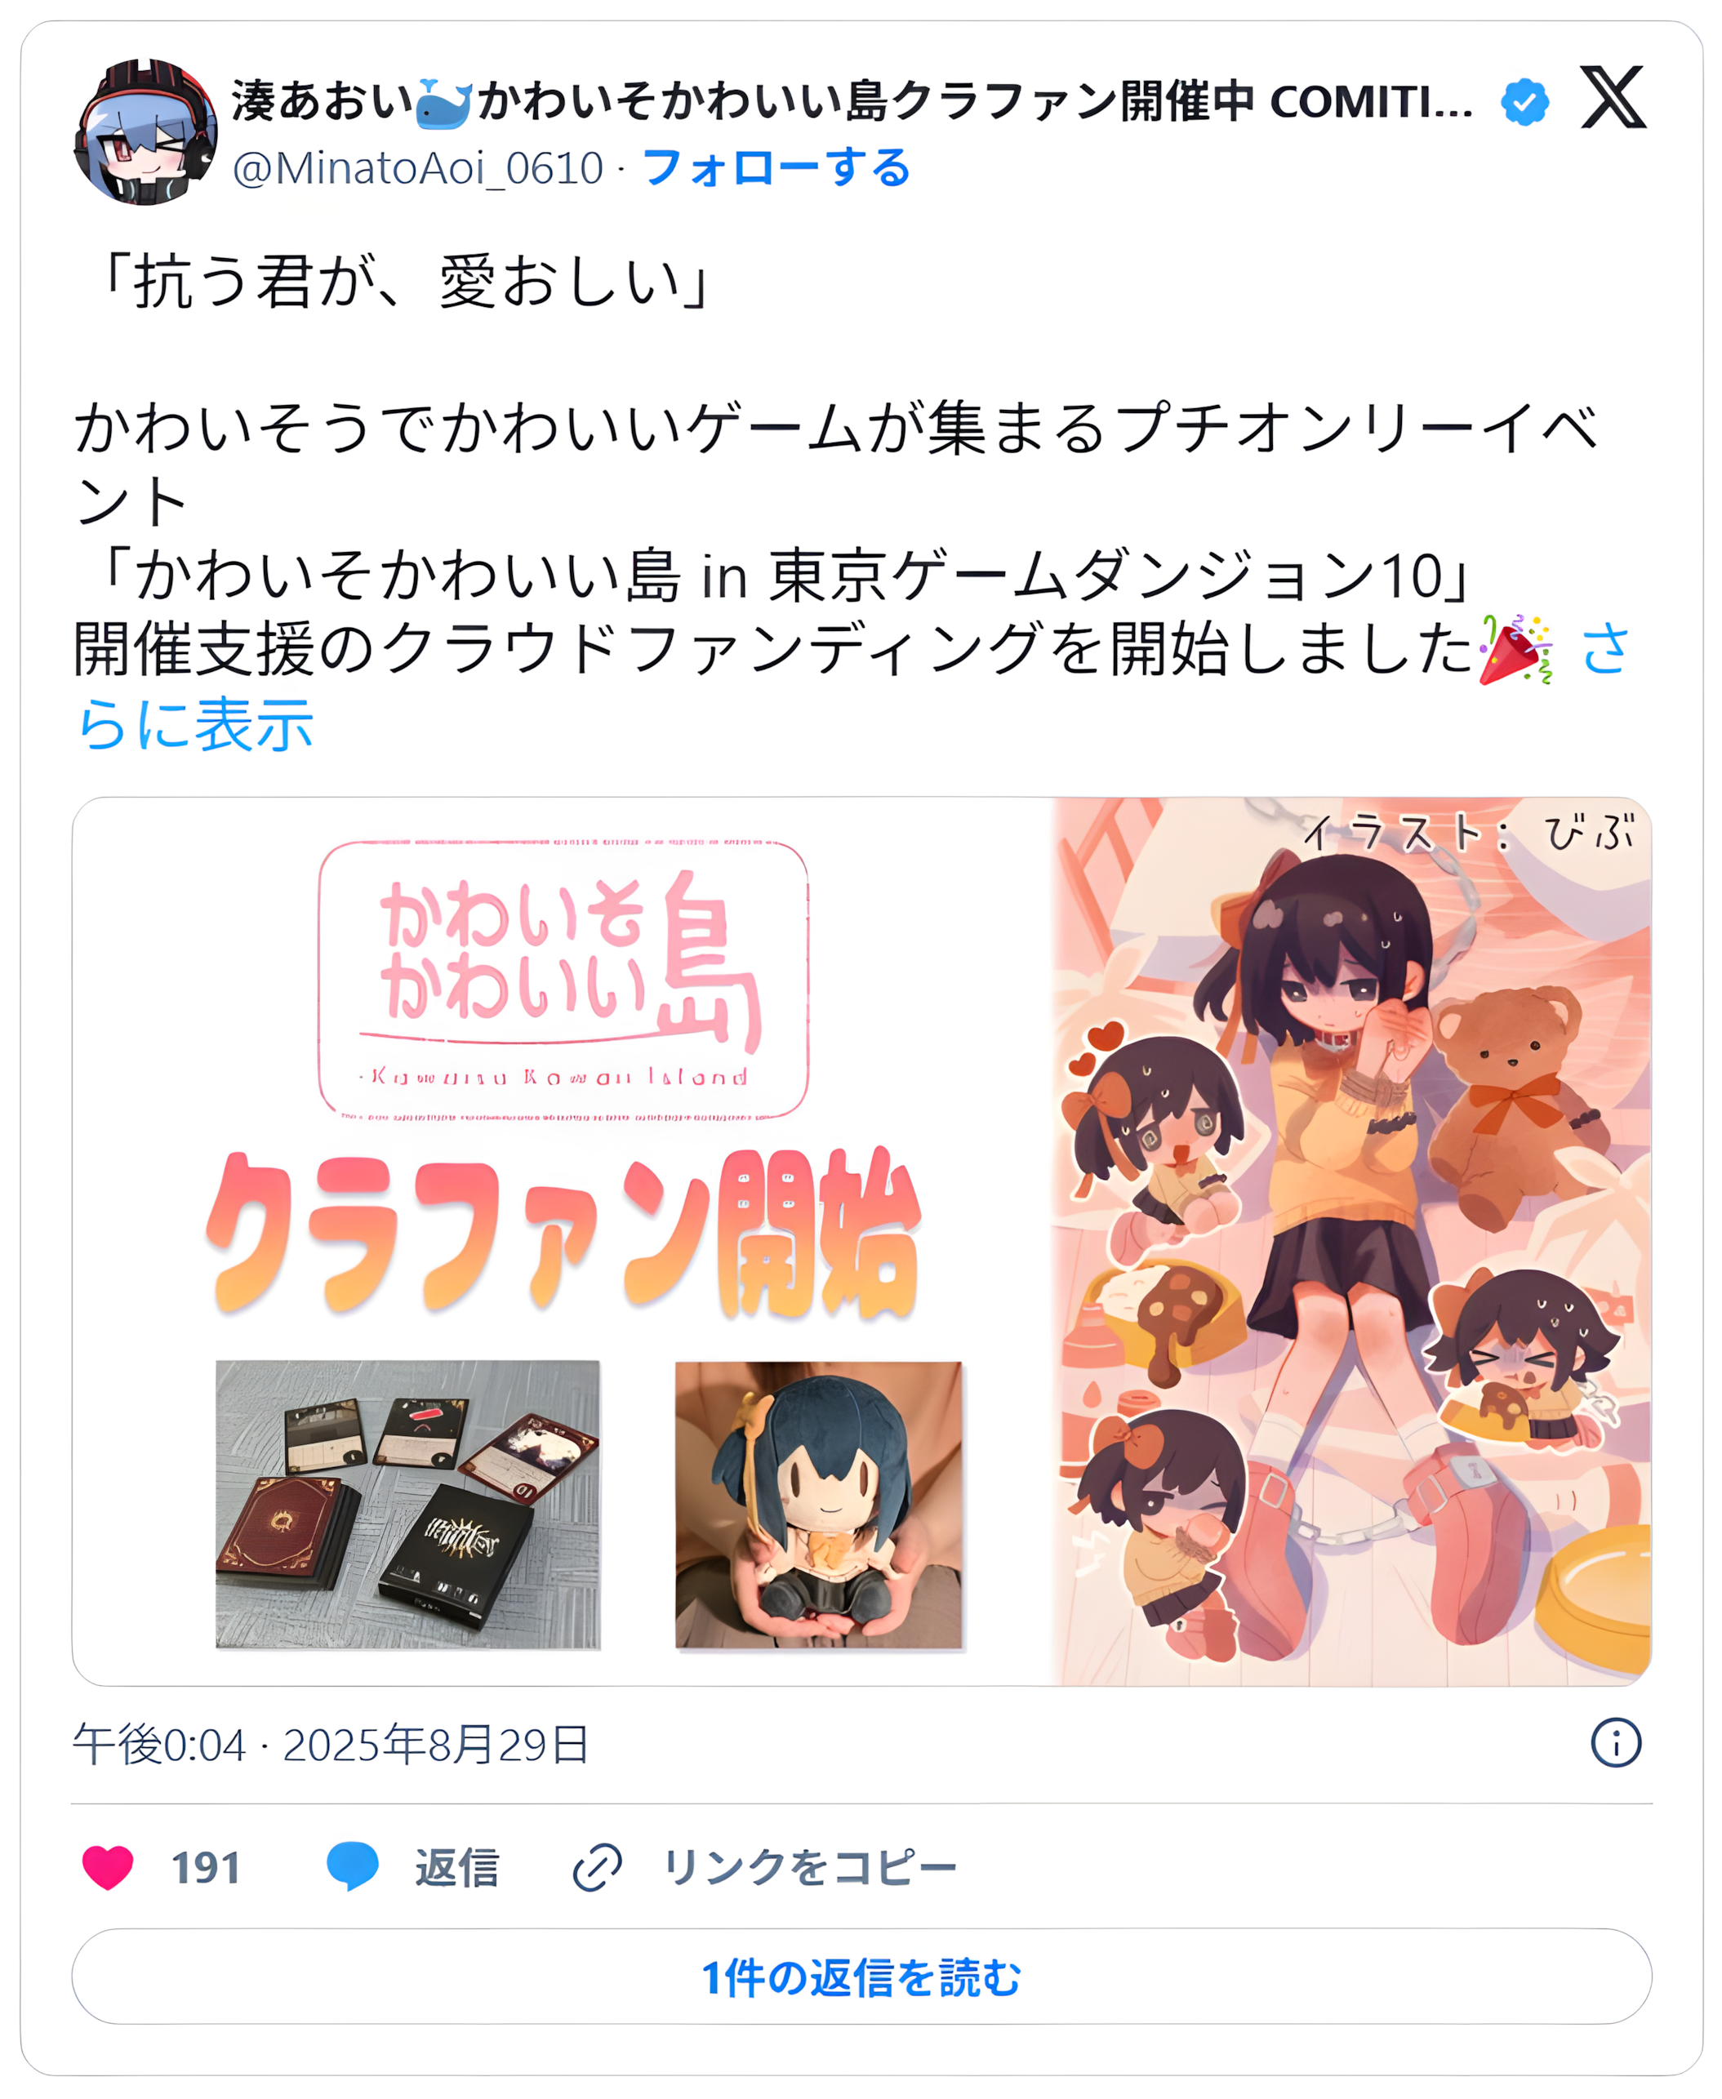Image resolution: width=1722 pixels, height=2099 pixels.
Task: Click the copy link chain icon
Action: pyautogui.click(x=597, y=1867)
